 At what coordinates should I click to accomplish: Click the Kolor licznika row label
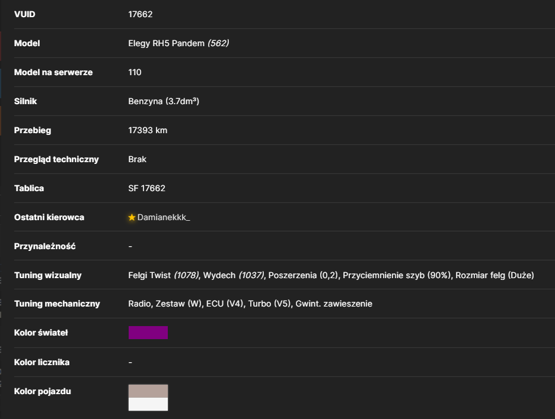[42, 362]
